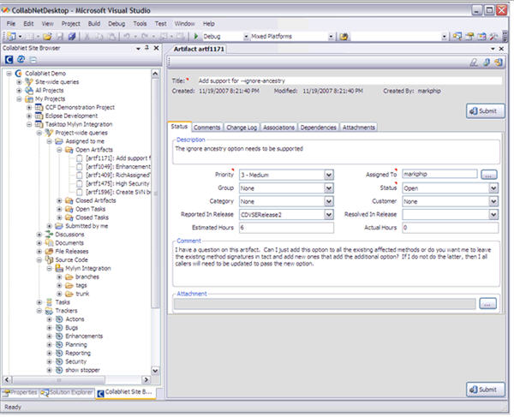The height and width of the screenshot is (417, 514).
Task: Switch to the Associations tab
Action: point(278,128)
